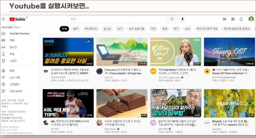Open YouTube Premium in the sidebar
Image resolution: width=256 pixels, height=138 pixels.
click(x=19, y=34)
